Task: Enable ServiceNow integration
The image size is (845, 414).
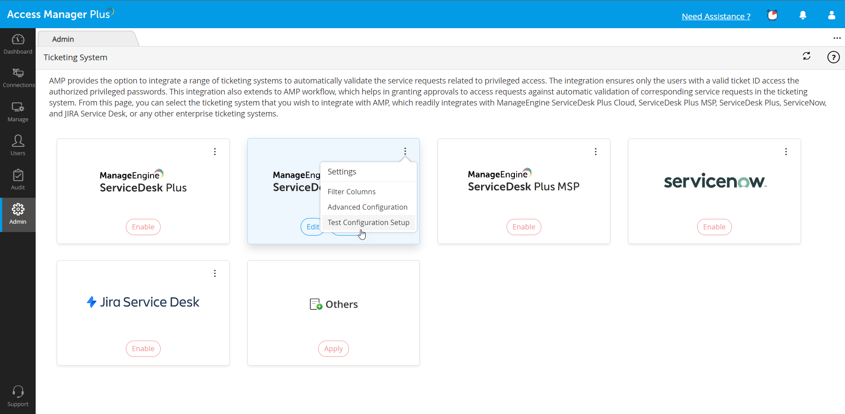Action: coord(714,227)
